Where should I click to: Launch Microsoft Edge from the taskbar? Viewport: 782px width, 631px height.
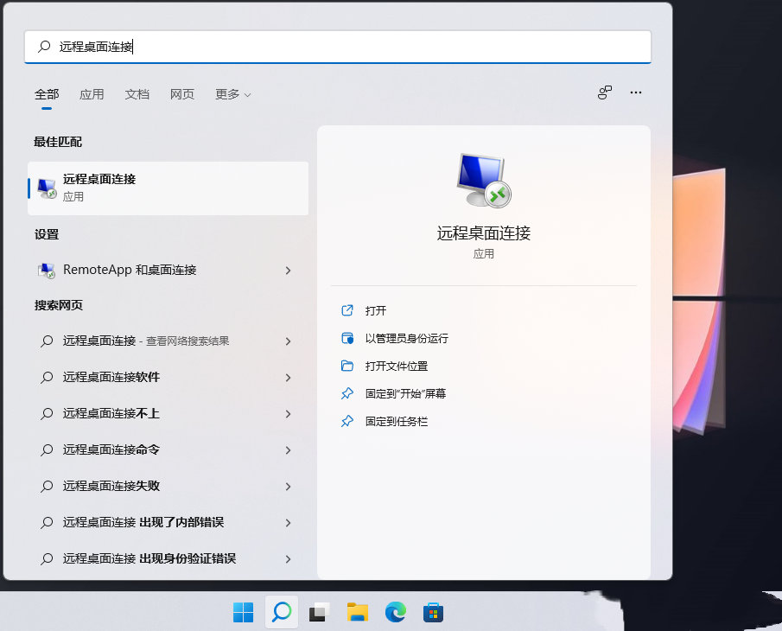pos(396,613)
